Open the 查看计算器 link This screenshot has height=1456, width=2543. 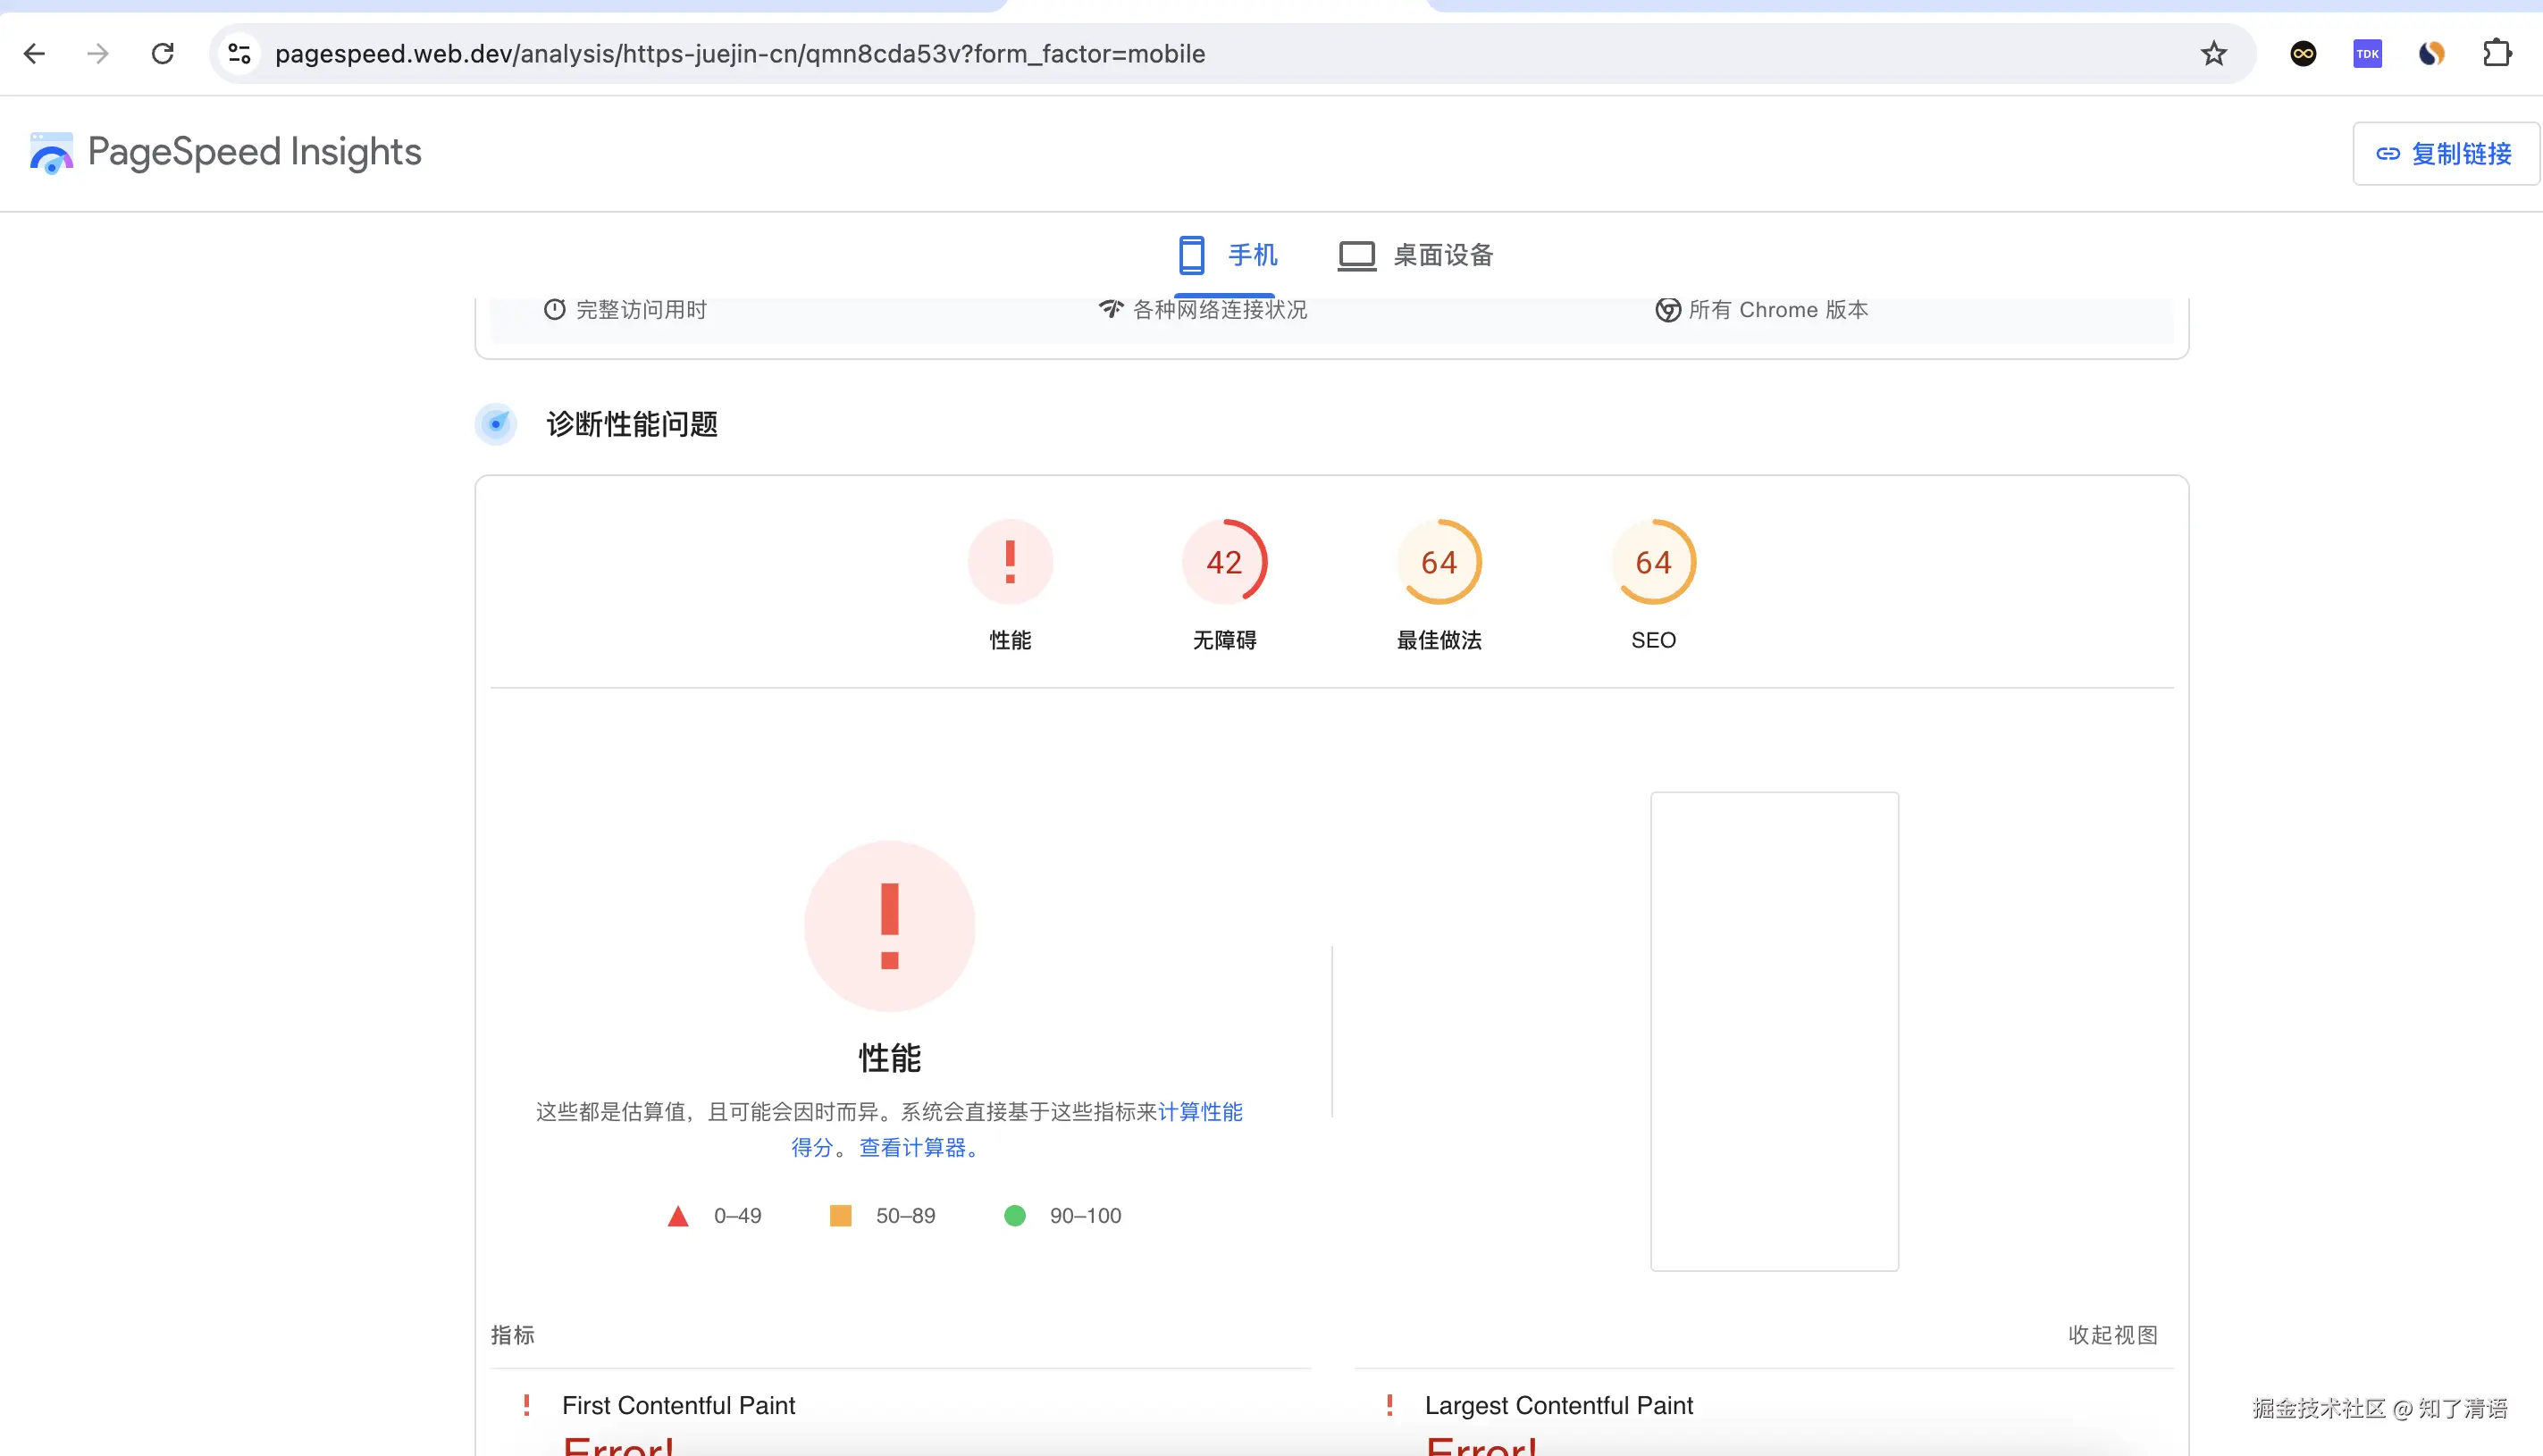(916, 1148)
